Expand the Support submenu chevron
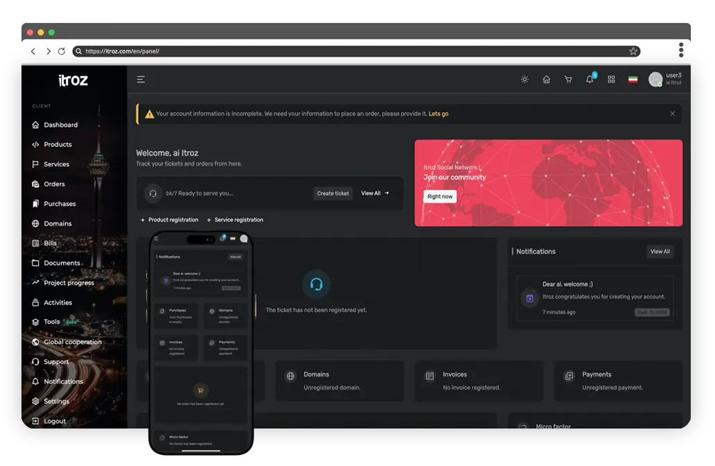The height and width of the screenshot is (466, 715). tap(114, 361)
